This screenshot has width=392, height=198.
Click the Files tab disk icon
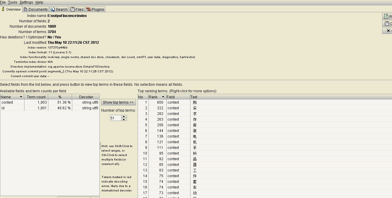pos(73,9)
